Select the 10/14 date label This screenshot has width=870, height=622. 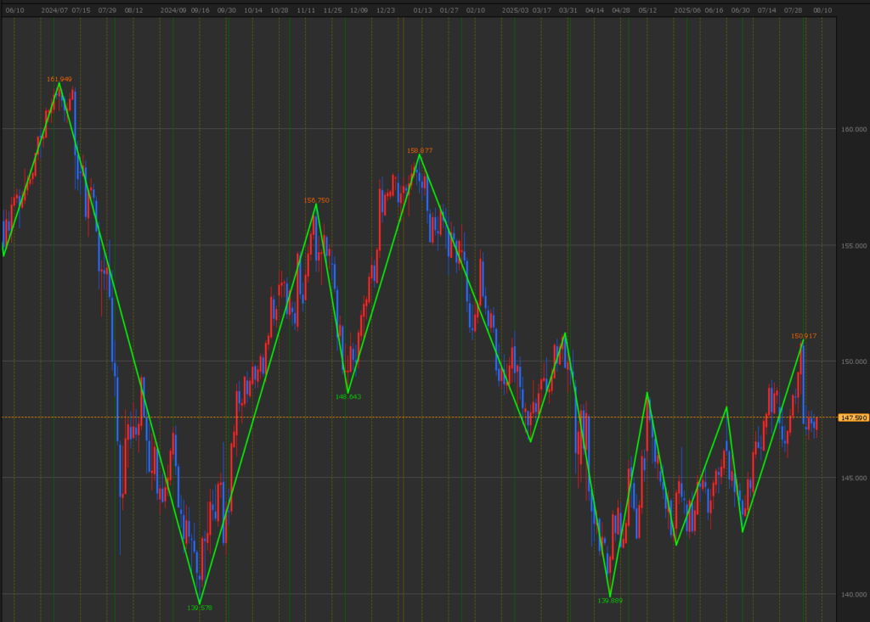coord(253,10)
